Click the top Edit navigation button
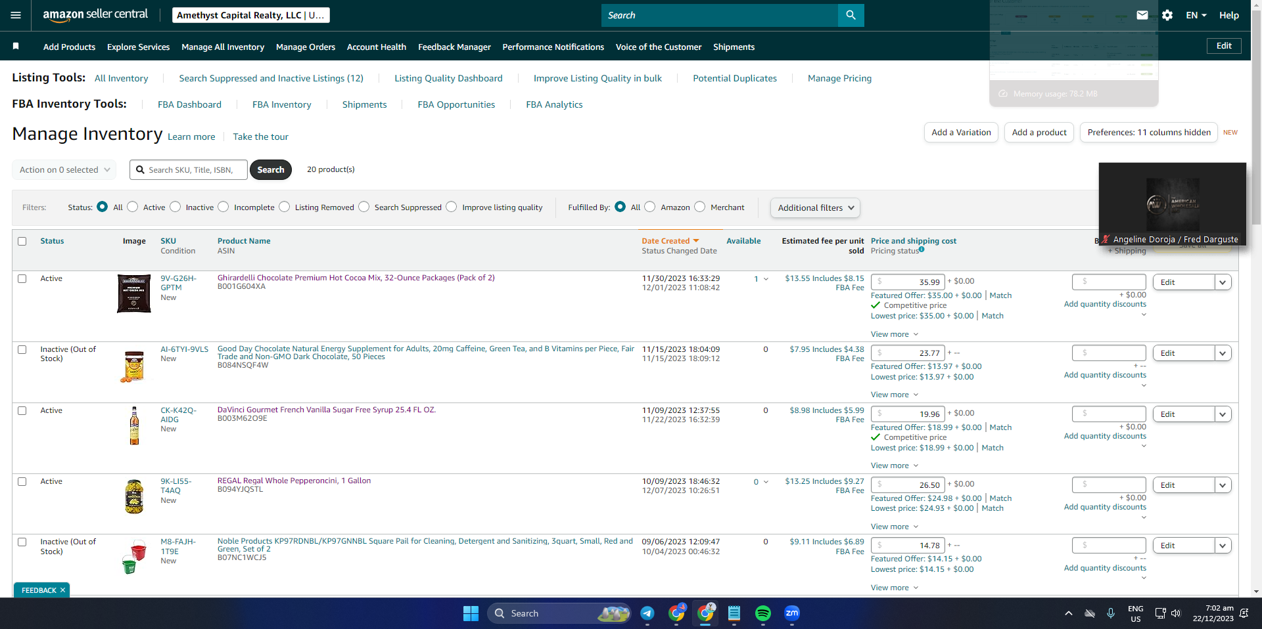1262x629 pixels. click(1224, 46)
